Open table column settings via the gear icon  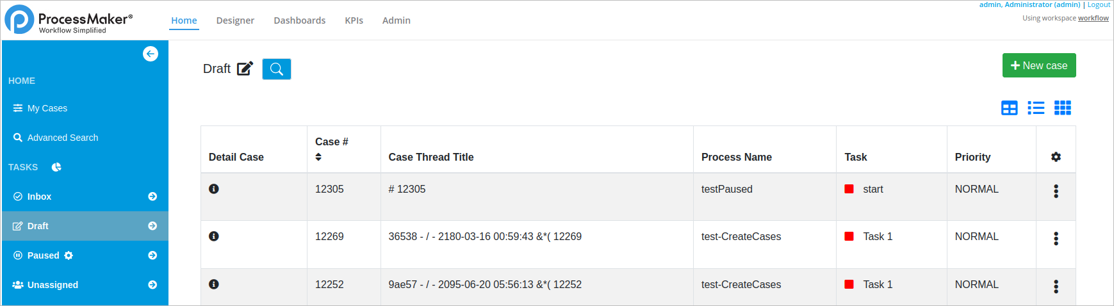tap(1056, 157)
